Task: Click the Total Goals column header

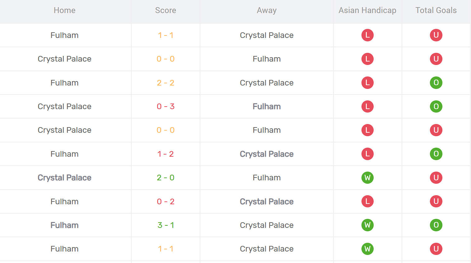Action: point(436,10)
